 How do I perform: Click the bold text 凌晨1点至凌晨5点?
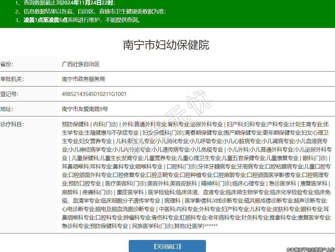[45, 20]
